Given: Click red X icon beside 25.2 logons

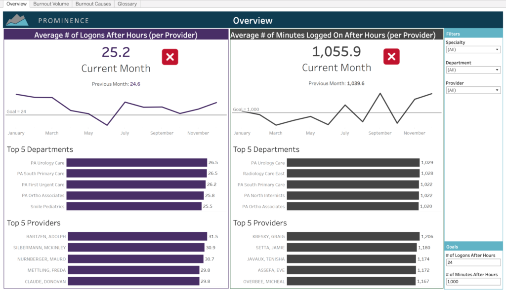Looking at the screenshot, I should (x=170, y=57).
